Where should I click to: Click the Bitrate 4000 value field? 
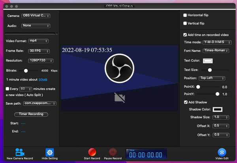[45, 71]
